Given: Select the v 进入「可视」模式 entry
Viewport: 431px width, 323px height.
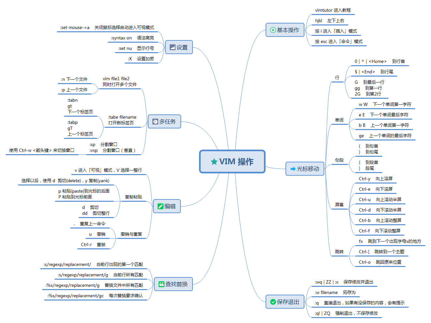Looking at the screenshot, I should [108, 170].
